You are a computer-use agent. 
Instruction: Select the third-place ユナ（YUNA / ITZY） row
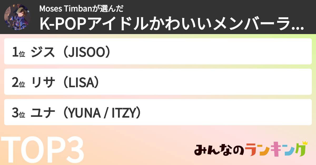158,112
